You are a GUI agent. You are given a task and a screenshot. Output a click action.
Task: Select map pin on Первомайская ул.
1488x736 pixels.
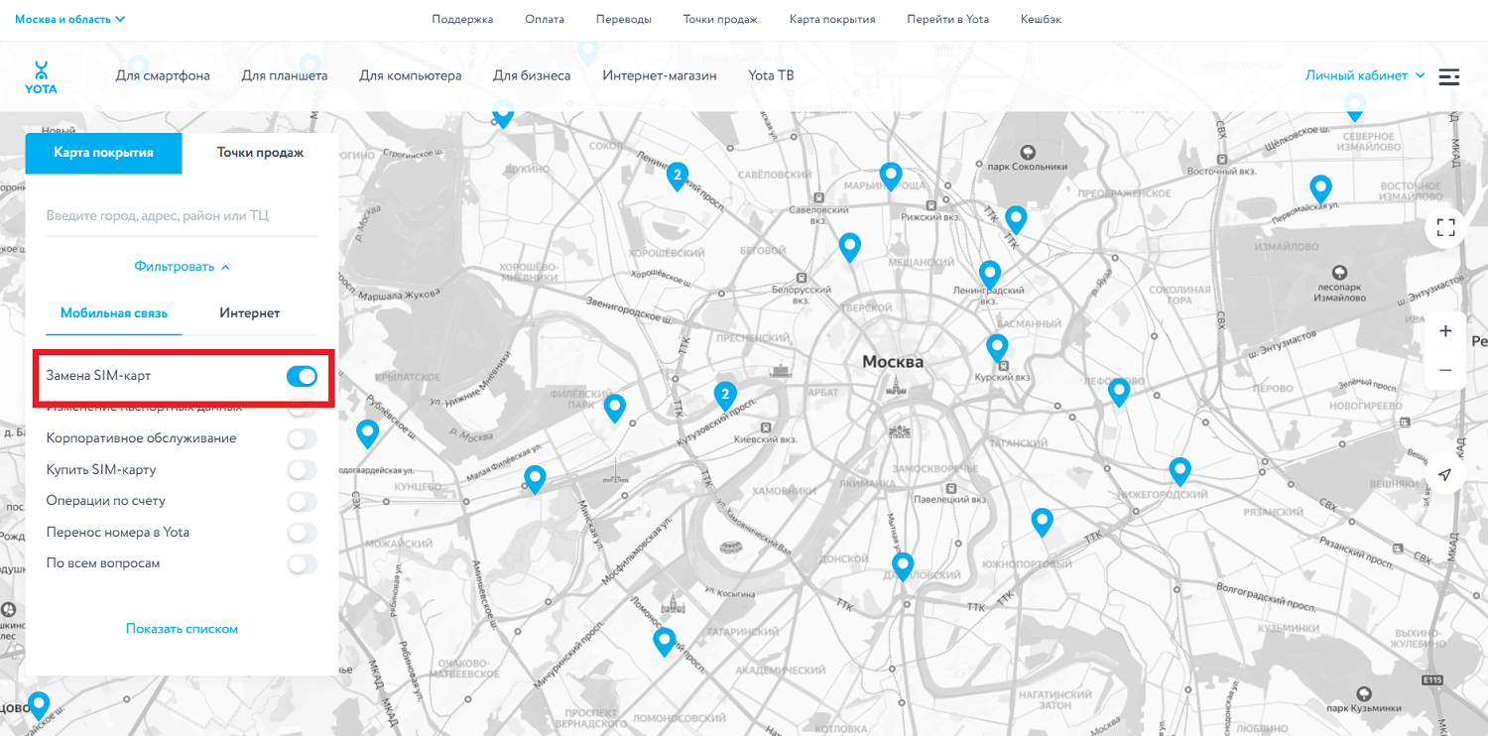(1320, 188)
